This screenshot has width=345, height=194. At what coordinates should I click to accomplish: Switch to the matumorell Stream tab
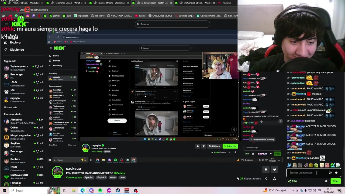point(195,3)
